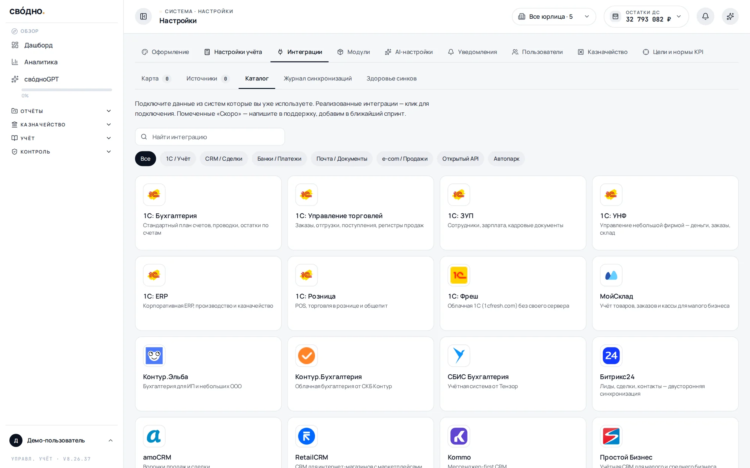Switch to the Модули tab
Viewport: 750px width, 468px height.
pos(353,52)
